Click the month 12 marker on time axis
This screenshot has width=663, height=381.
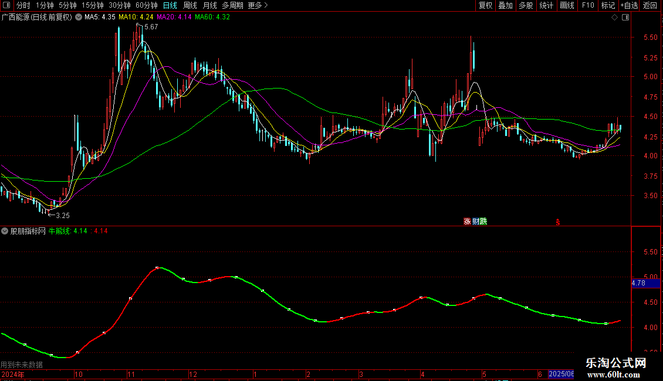(x=193, y=374)
